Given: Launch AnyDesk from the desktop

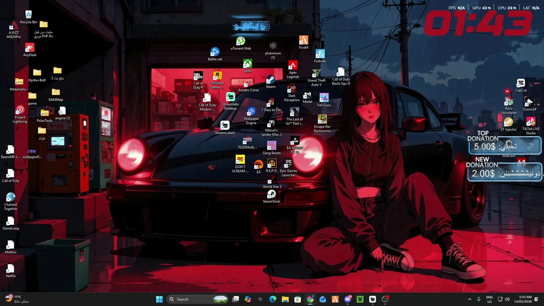Looking at the screenshot, I should (30, 50).
